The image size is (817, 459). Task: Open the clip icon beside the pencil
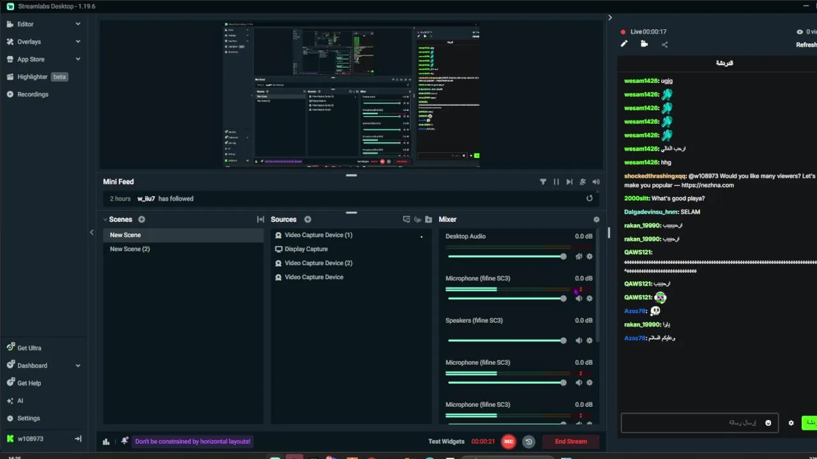[x=644, y=44]
